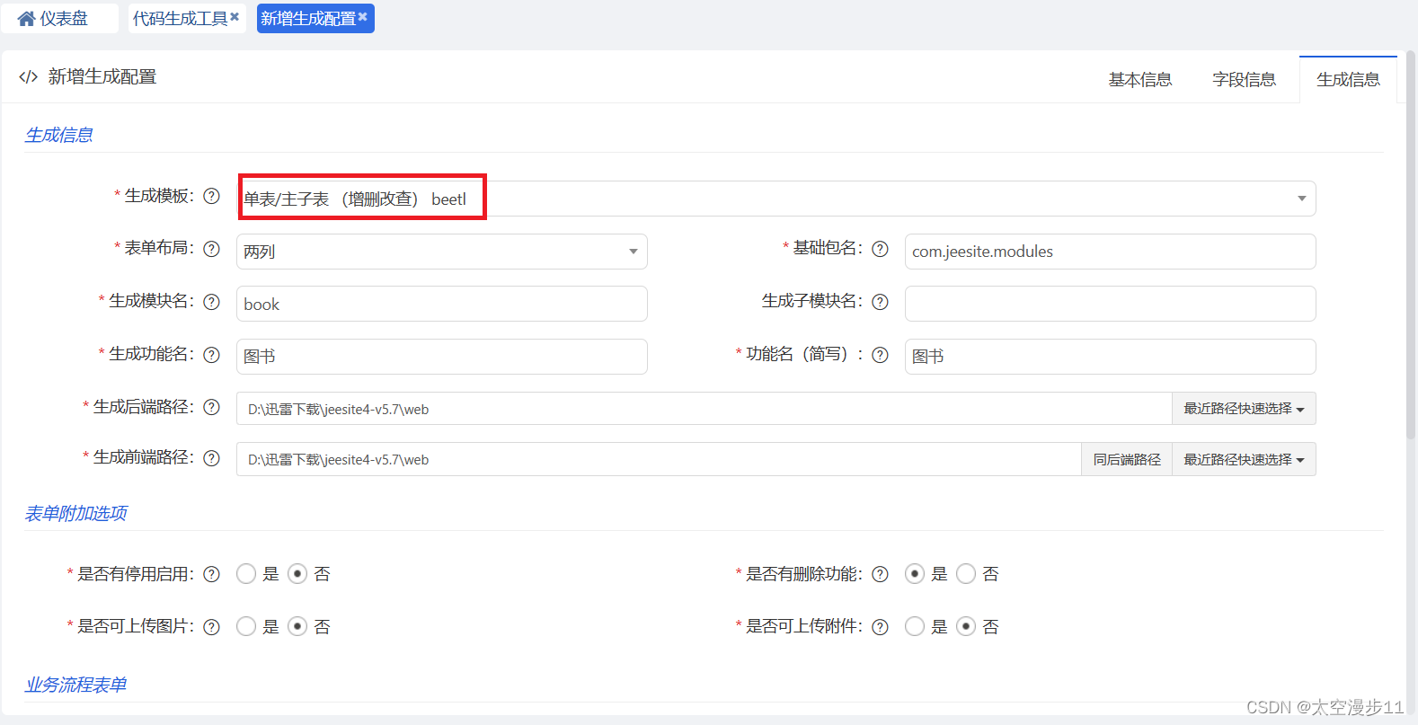Click the 生成模块名 field containing book

[442, 304]
